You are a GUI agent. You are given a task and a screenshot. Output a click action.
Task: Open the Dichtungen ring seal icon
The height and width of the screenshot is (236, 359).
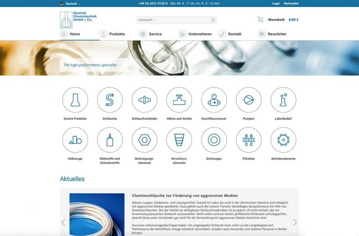214,140
